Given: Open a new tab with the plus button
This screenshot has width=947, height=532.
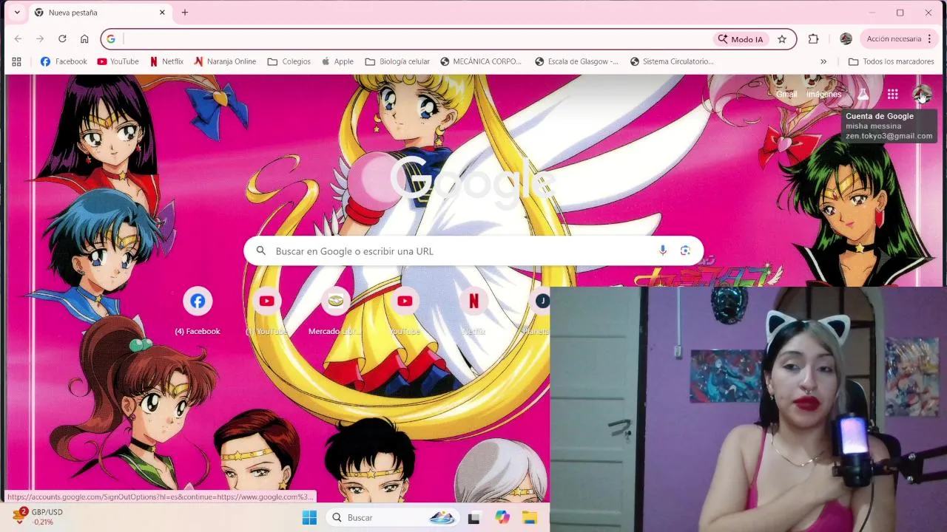Looking at the screenshot, I should click(x=185, y=13).
